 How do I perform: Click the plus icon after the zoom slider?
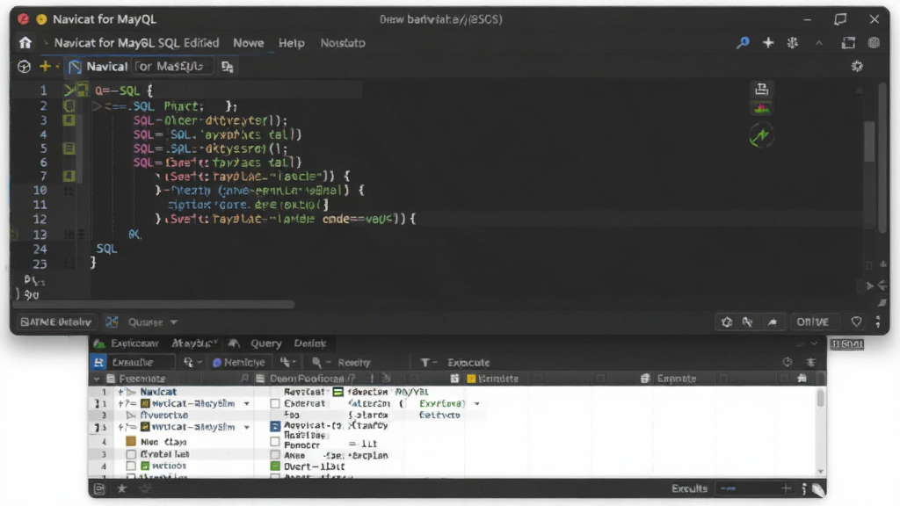tap(786, 488)
